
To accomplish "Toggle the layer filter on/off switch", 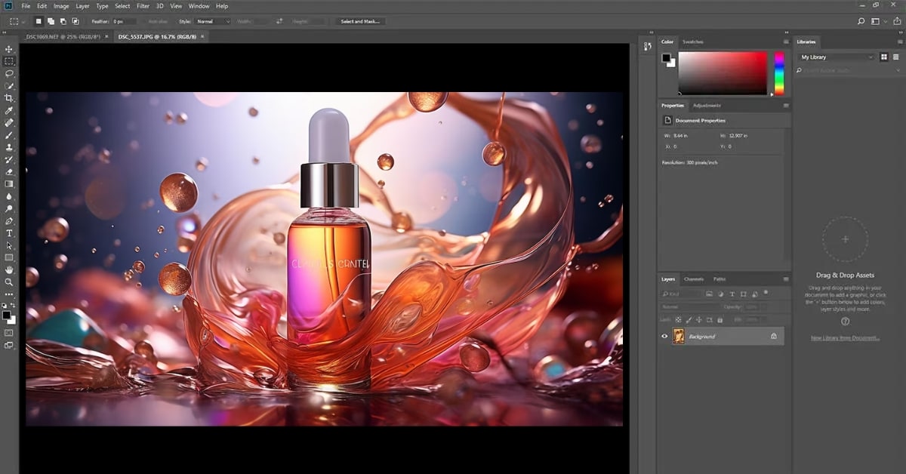I will tap(766, 292).
